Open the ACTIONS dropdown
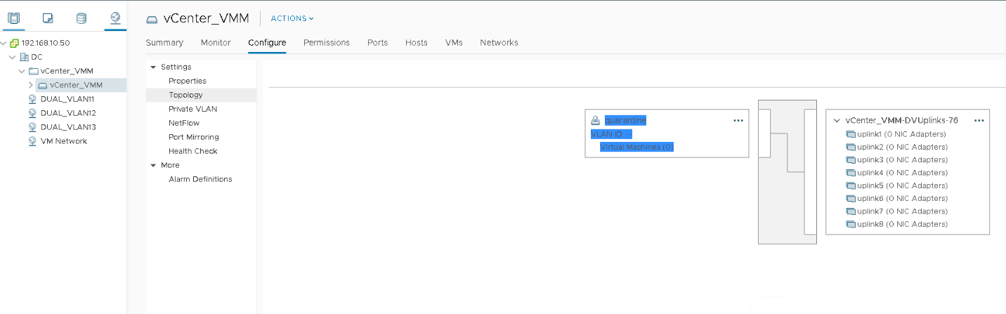The image size is (1006, 314). click(292, 18)
